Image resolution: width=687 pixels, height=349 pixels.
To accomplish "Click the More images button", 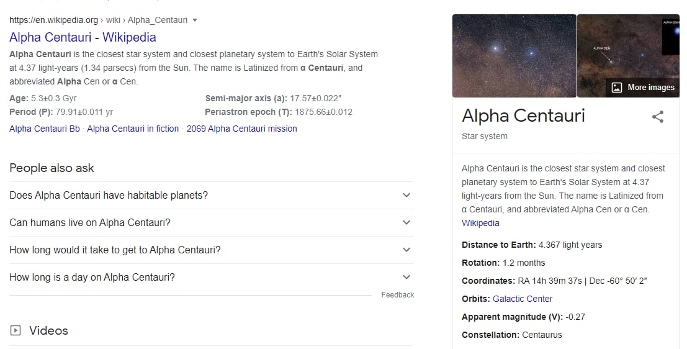I will click(x=642, y=88).
